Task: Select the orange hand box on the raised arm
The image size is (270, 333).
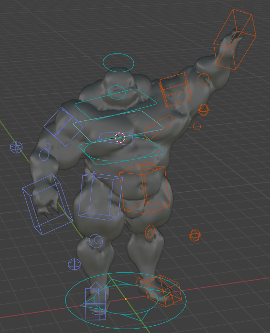Action: (235, 40)
